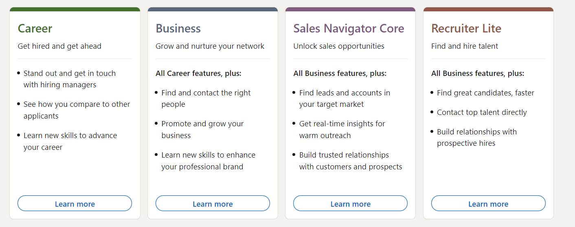Select the Business plan heading

coord(178,28)
